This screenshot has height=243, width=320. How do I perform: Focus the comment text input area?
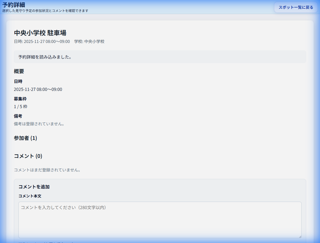point(160,220)
